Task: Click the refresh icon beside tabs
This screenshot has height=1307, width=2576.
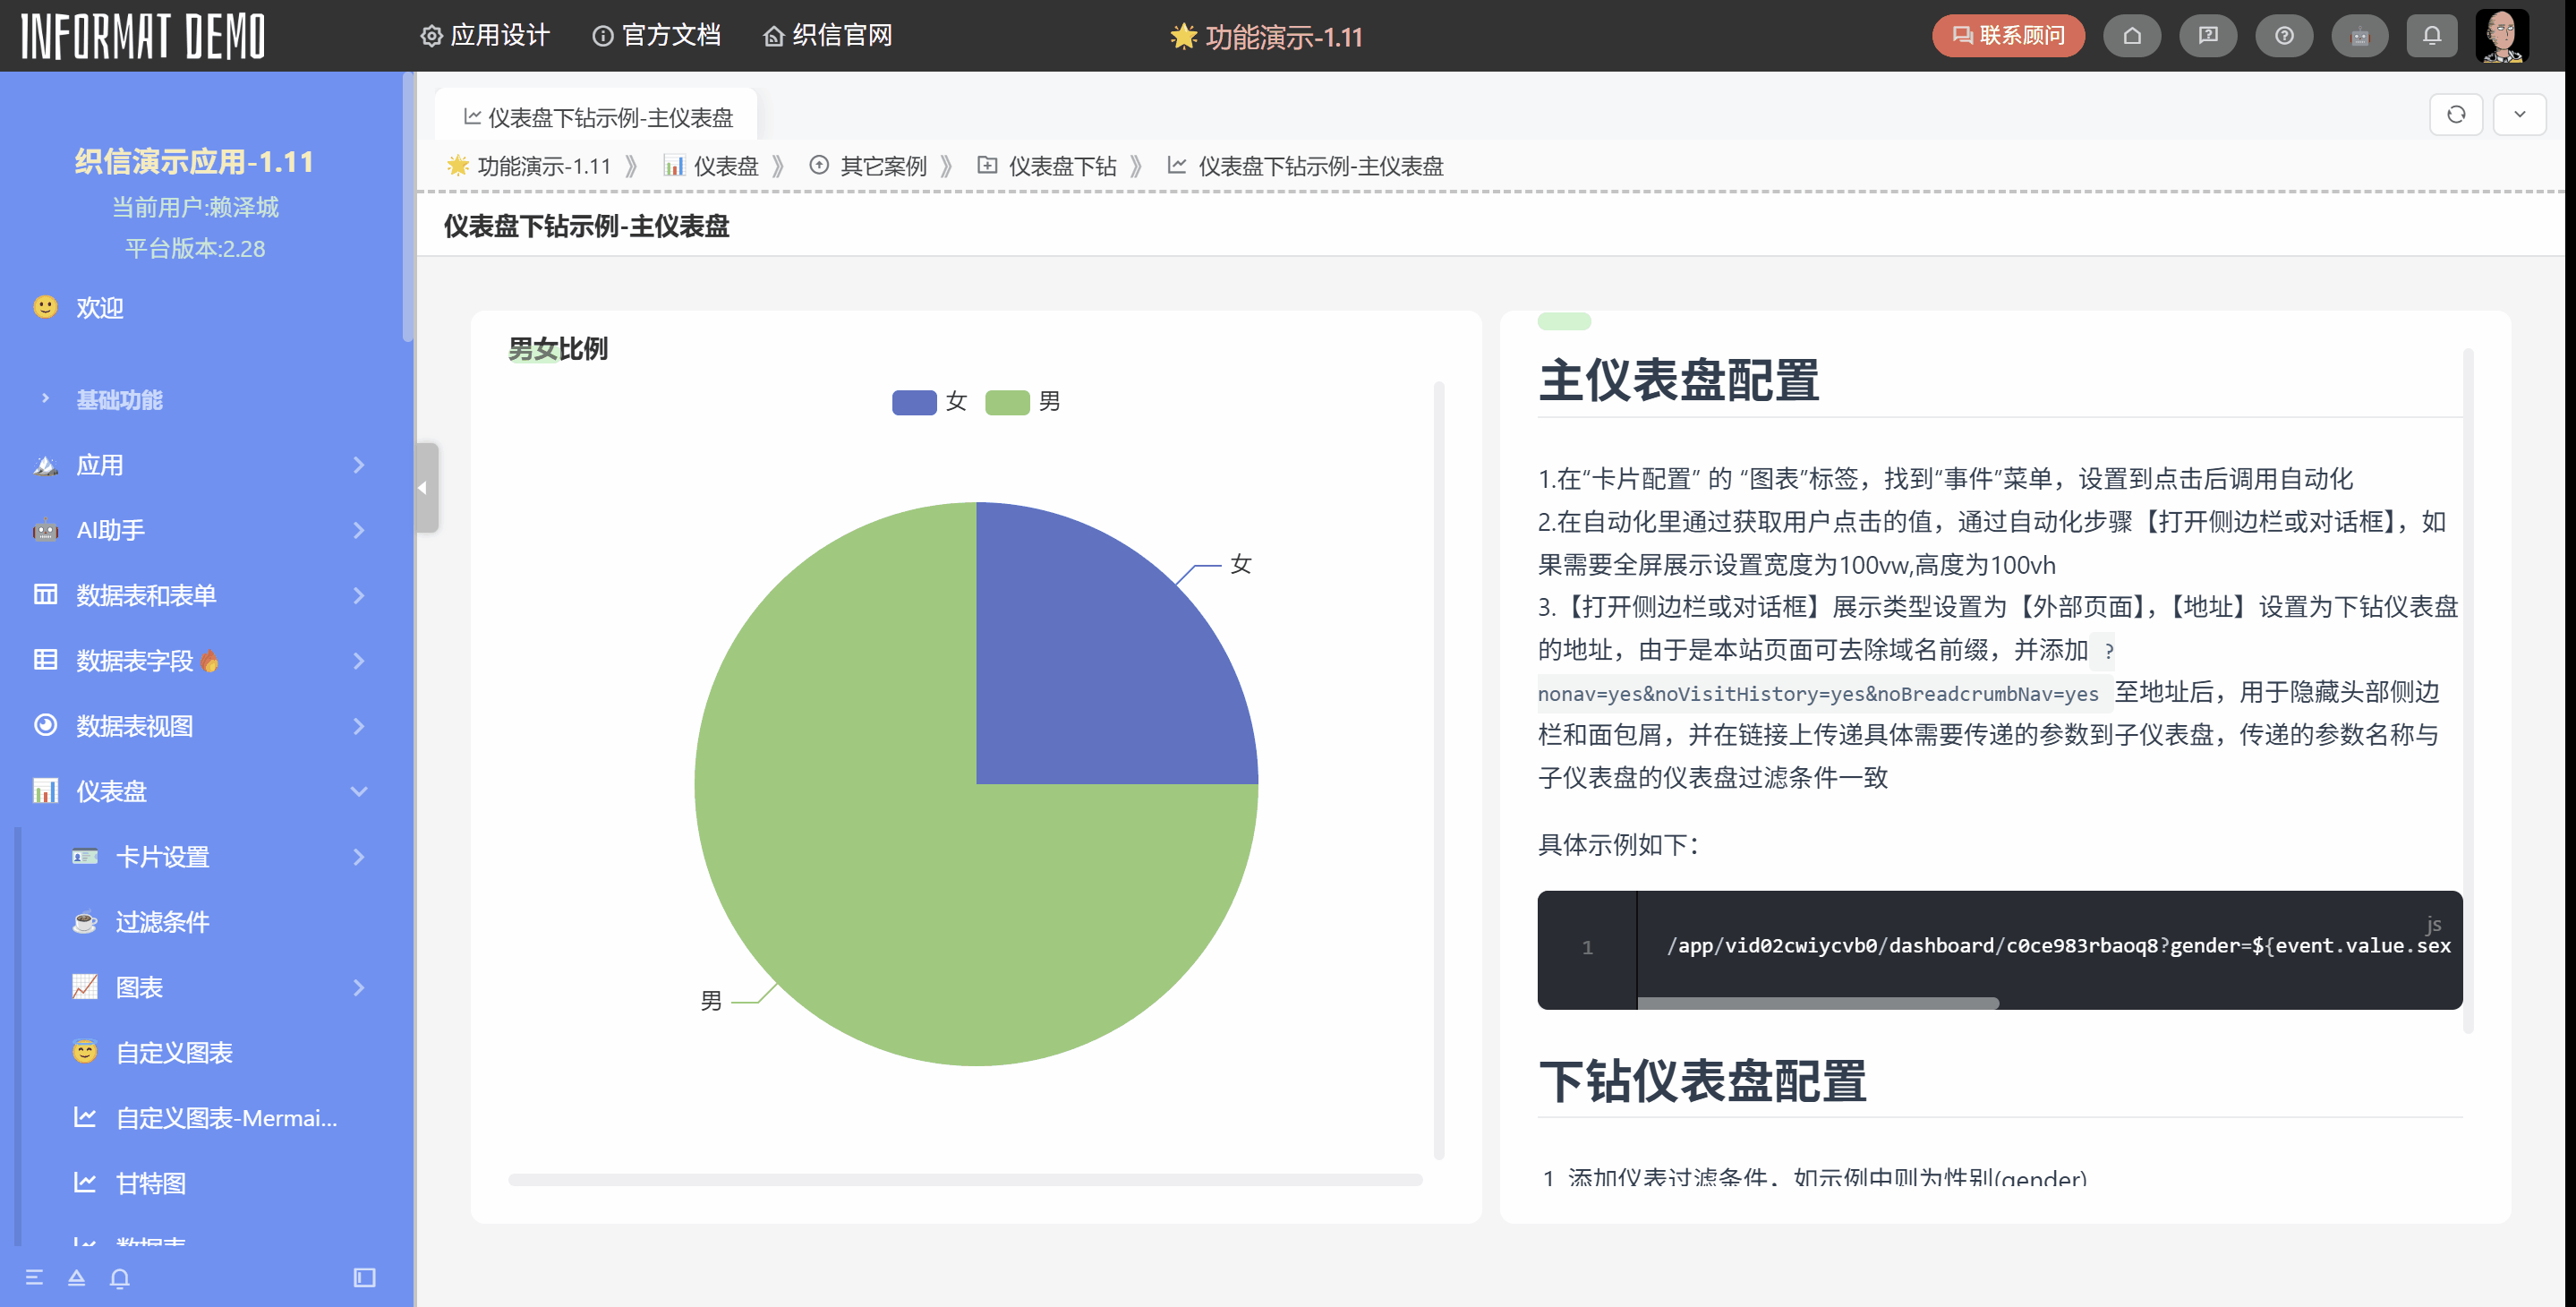Action: click(2455, 114)
